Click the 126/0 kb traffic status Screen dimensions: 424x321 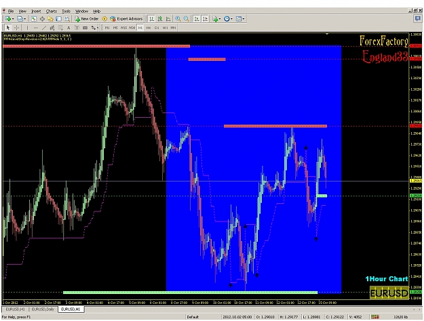point(401,317)
